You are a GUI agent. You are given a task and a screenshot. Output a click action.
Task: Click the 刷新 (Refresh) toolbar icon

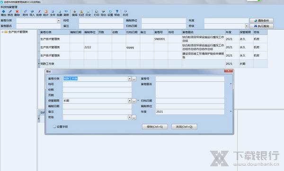pos(66,13)
